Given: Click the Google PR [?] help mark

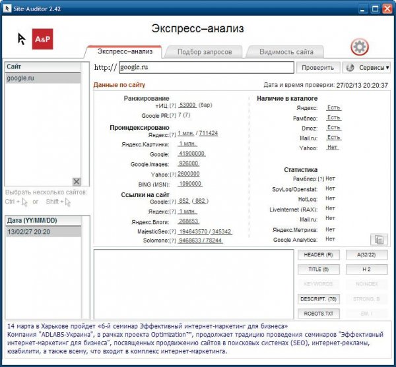Looking at the screenshot, I should (173, 116).
